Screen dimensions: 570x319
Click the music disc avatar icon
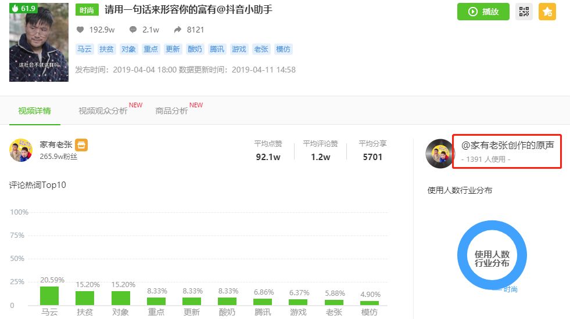[440, 154]
